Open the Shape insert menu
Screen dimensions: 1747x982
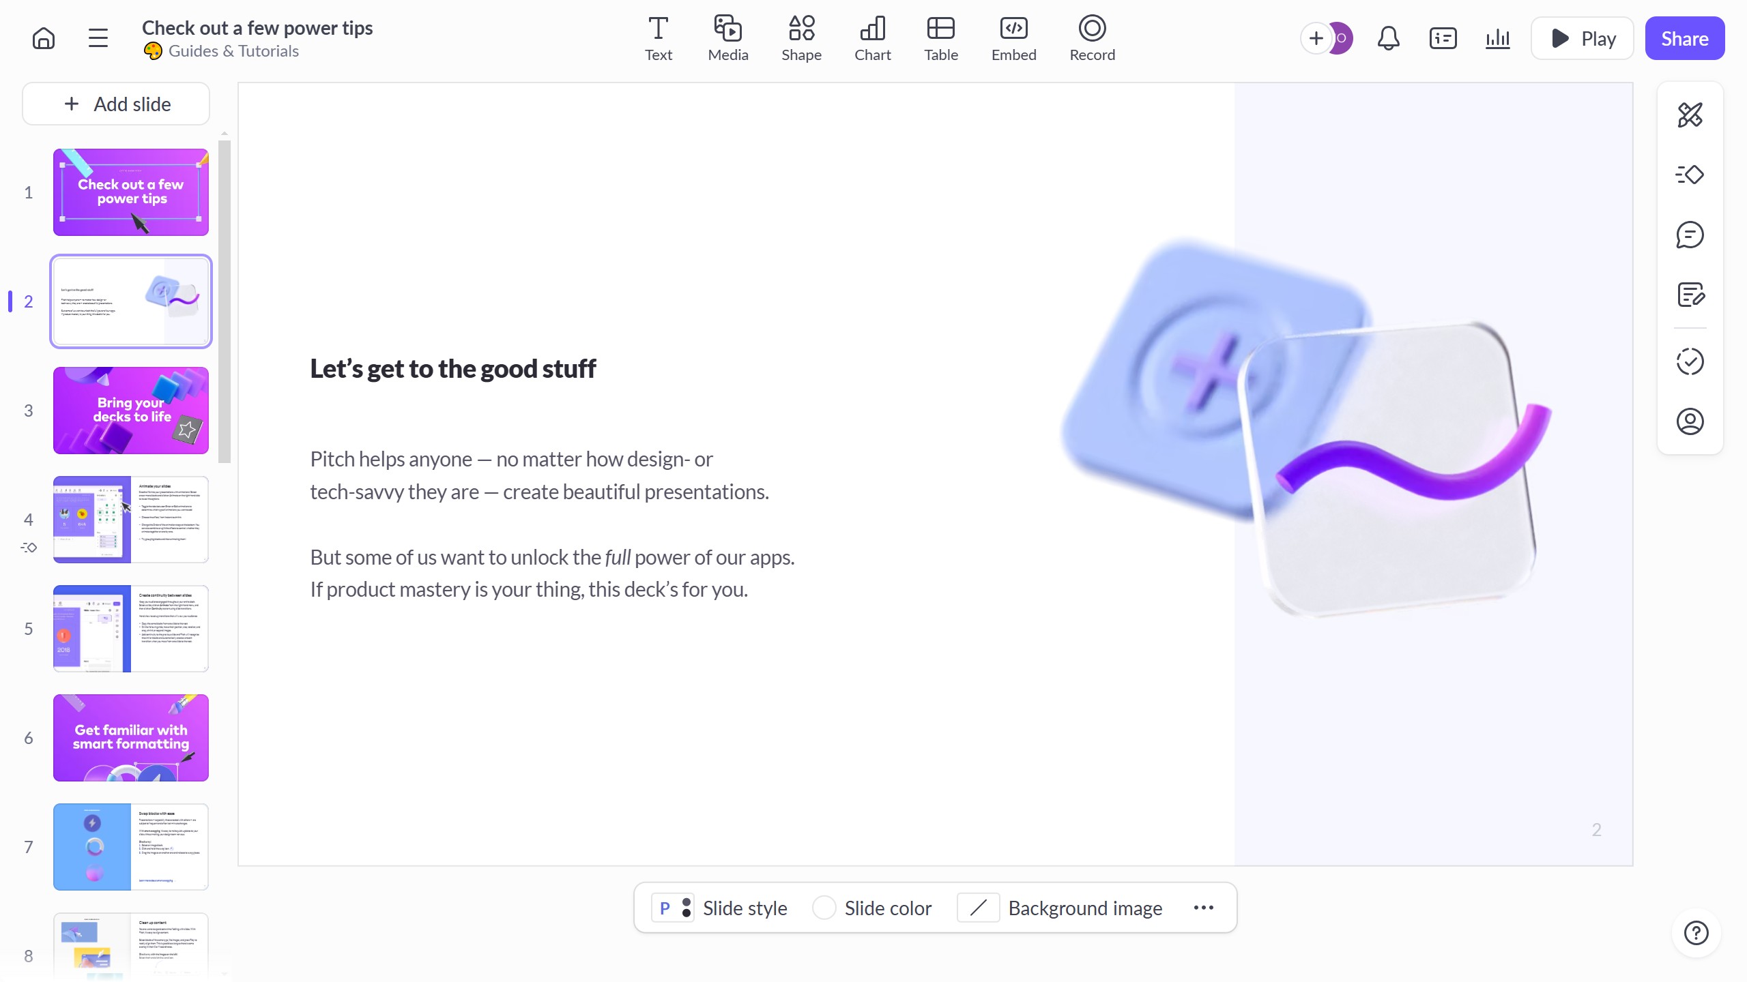801,39
